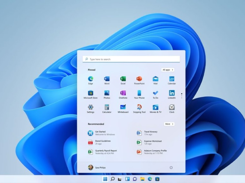Open Microsoft Store from the taskbar

click(157, 179)
